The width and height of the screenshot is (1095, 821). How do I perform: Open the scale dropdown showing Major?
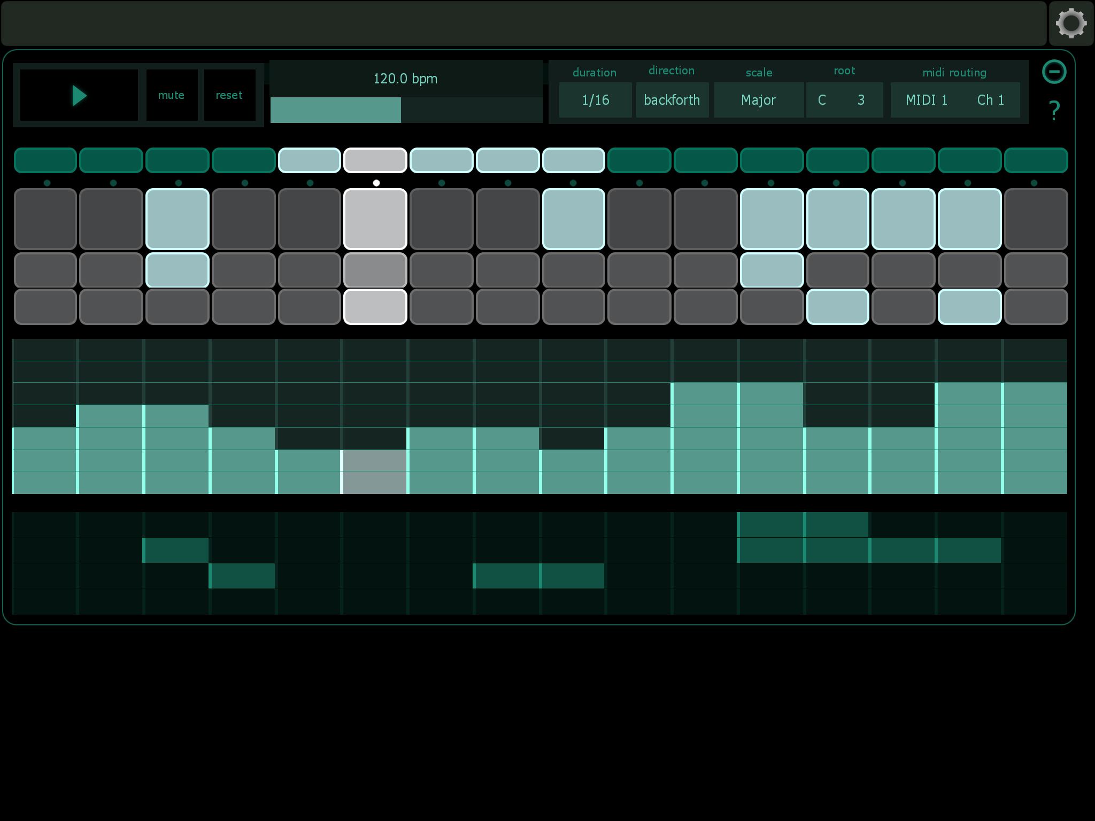(759, 100)
